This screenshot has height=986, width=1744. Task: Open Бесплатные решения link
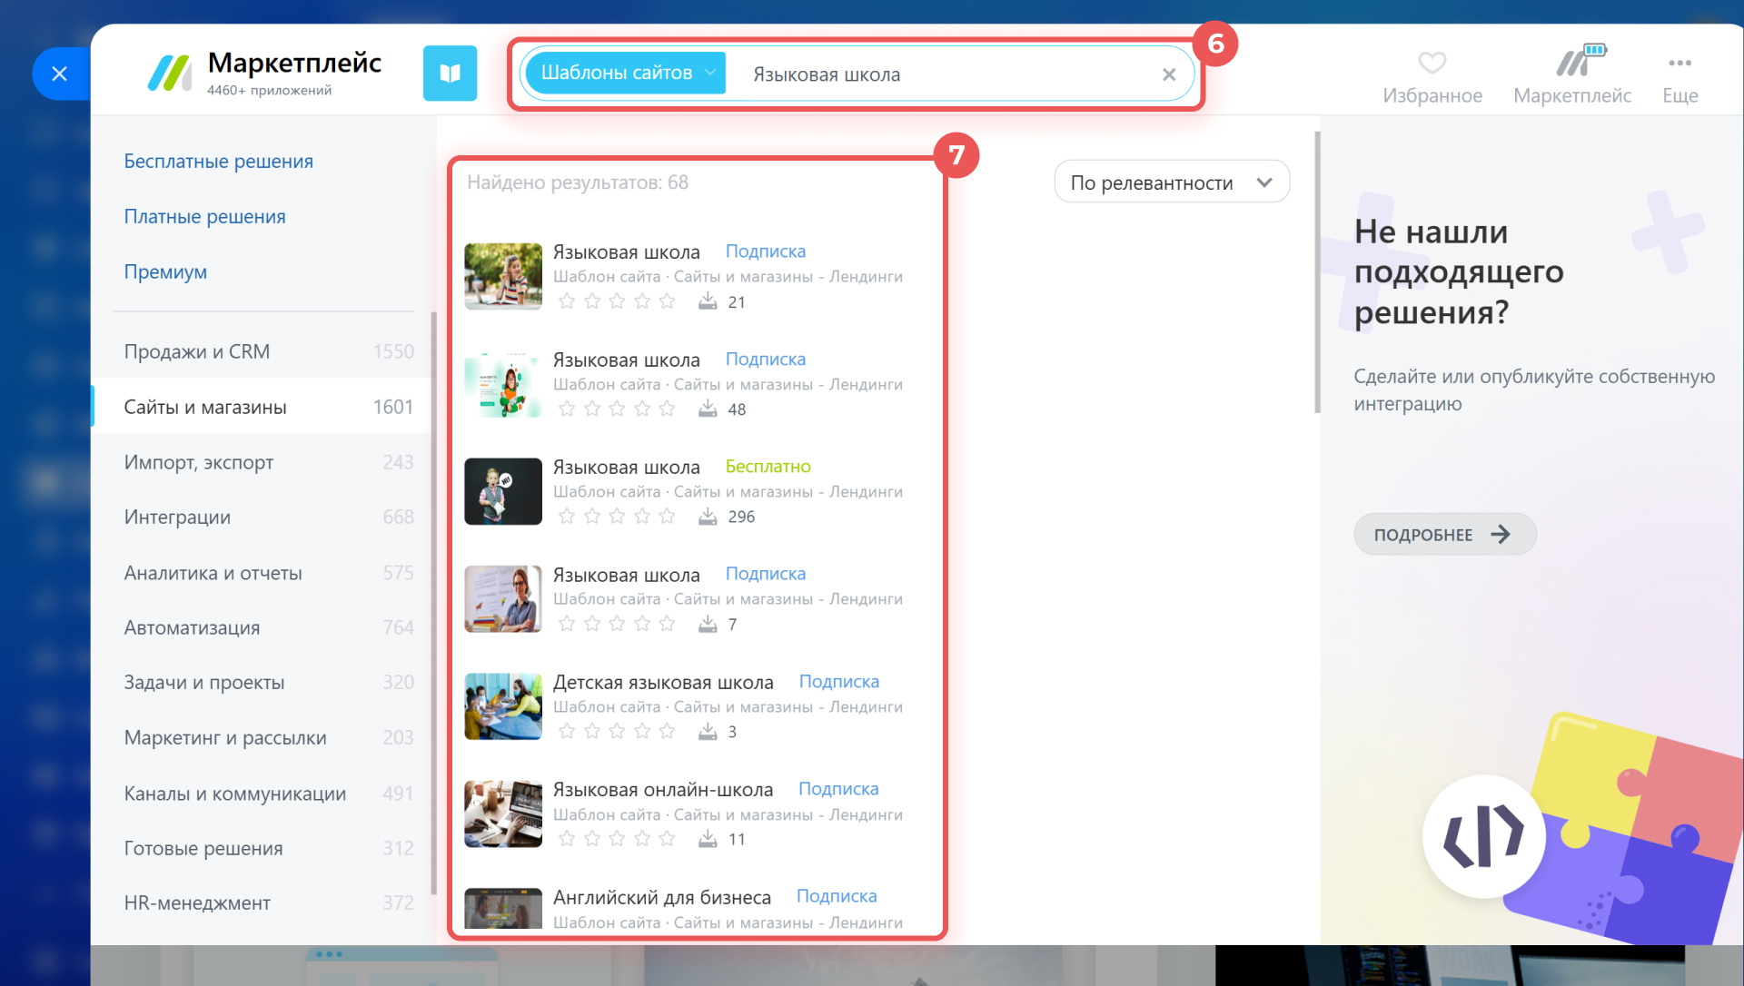(218, 161)
